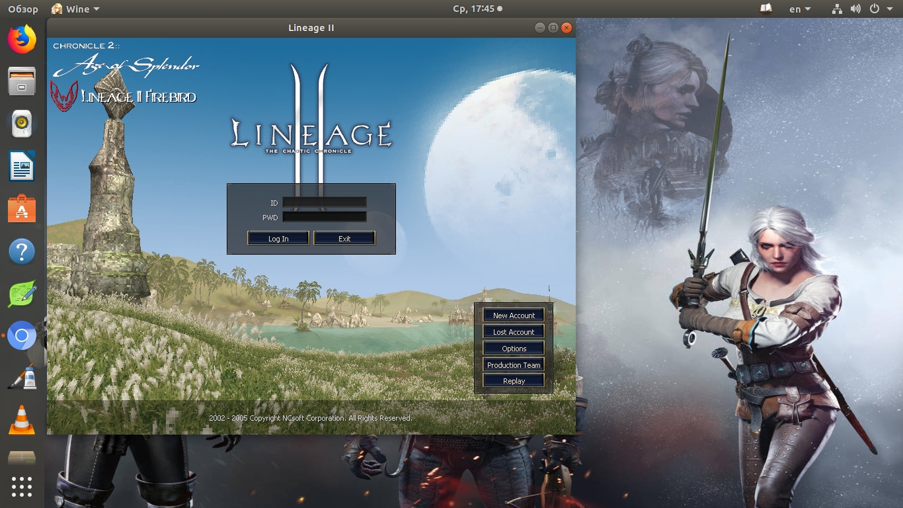Open the Options button
The width and height of the screenshot is (903, 508).
tap(514, 349)
